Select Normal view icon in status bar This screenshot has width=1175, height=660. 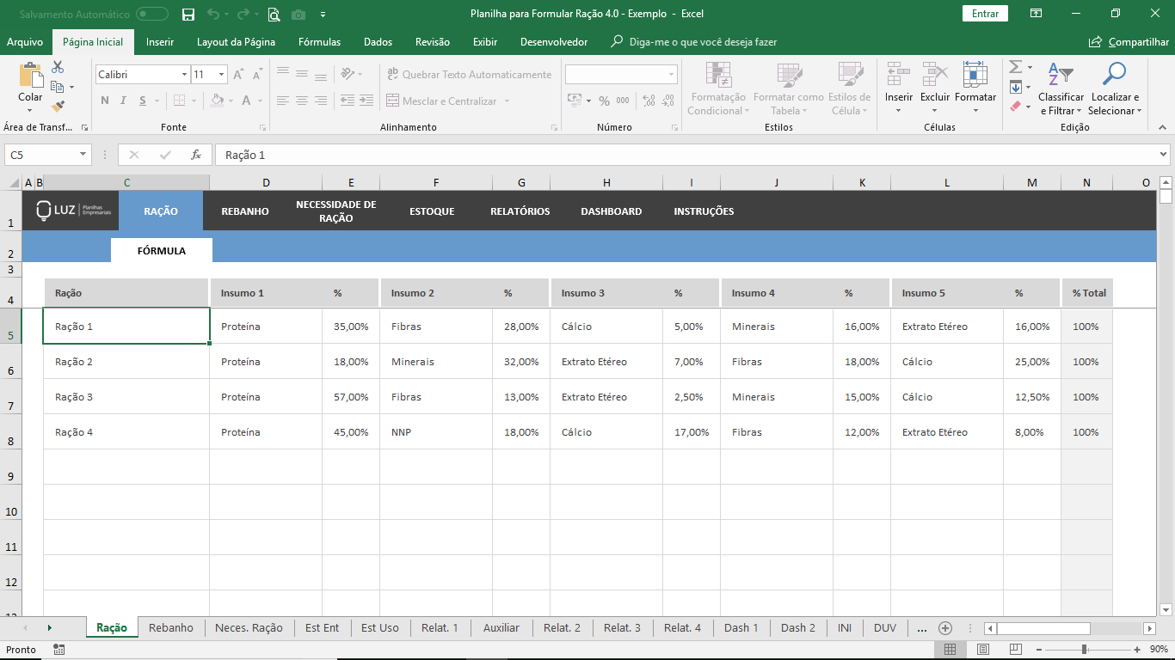[x=950, y=650]
